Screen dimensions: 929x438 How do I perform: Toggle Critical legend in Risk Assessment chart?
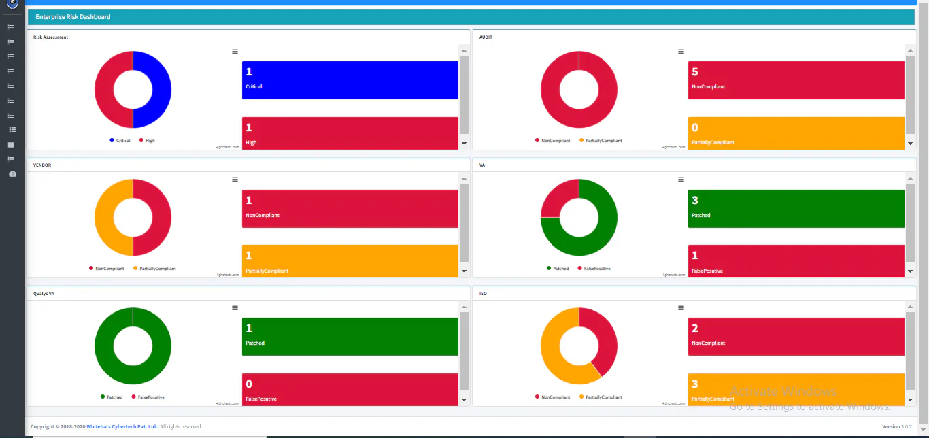pos(120,141)
